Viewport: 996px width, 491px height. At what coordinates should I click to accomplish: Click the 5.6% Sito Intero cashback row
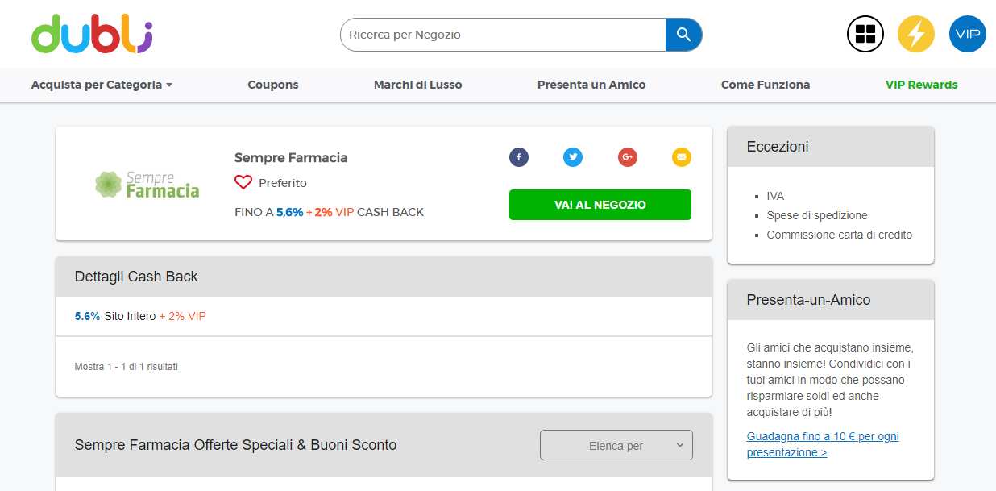384,316
